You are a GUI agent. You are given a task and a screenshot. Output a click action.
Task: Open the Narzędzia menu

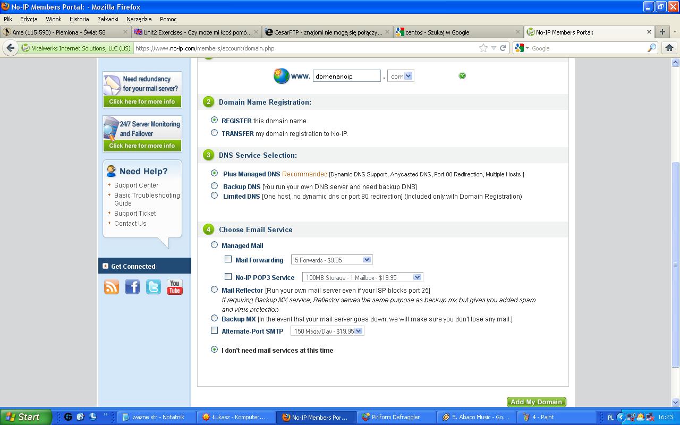[139, 19]
